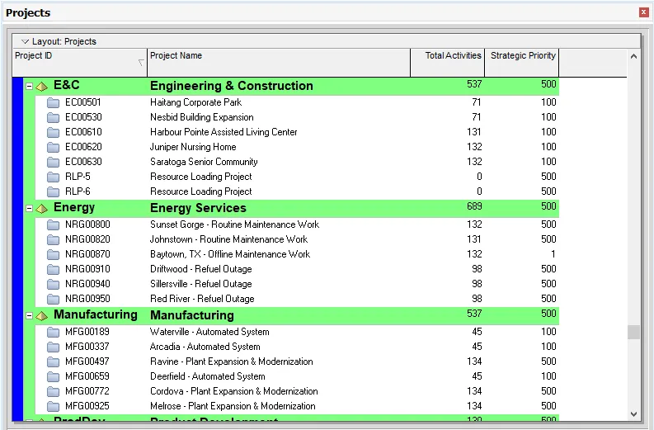Screen dimensions: 654x430
Task: Collapse the Manufacturing group
Action: click(30, 315)
